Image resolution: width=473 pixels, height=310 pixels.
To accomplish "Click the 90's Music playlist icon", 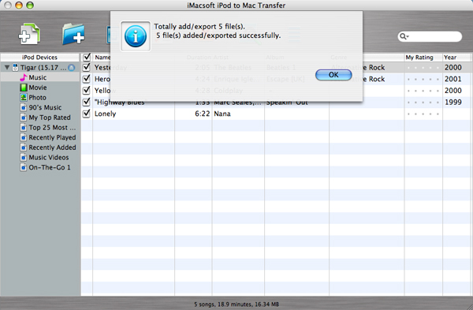I will (x=23, y=107).
